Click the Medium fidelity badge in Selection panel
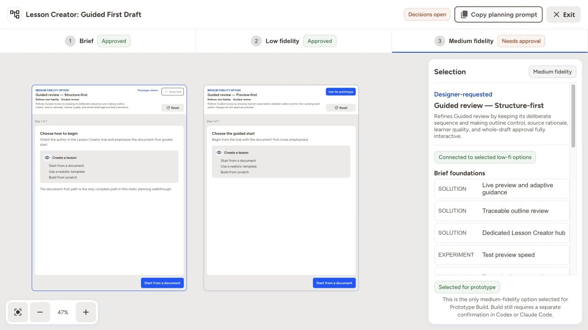The height and width of the screenshot is (330, 588). [553, 71]
